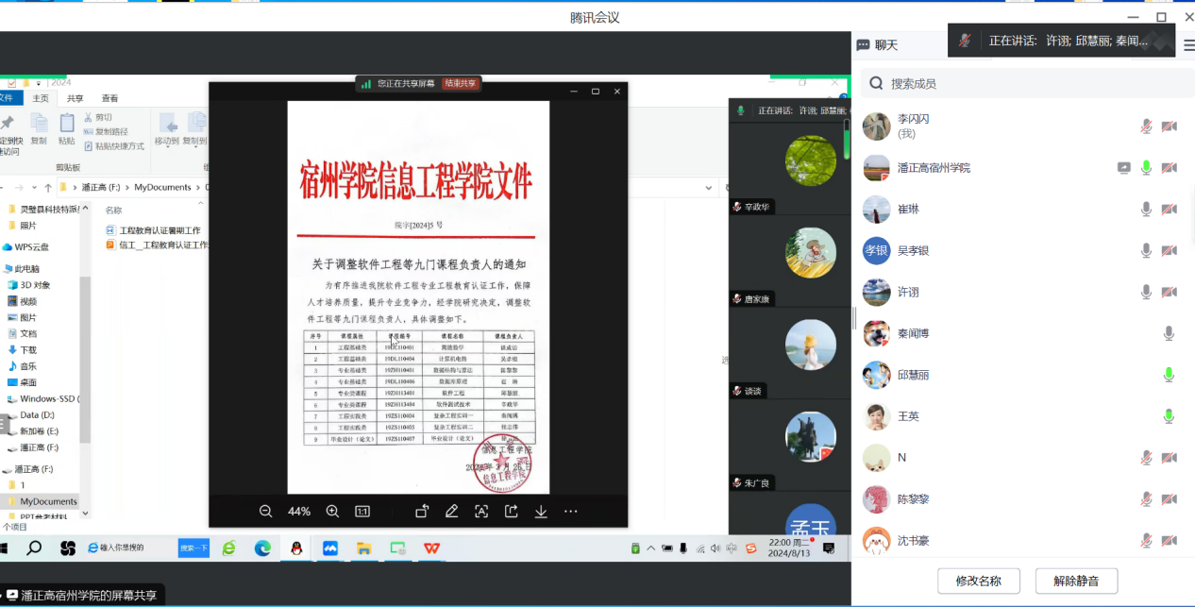Open the 移动到 dropdown in Explorer ribbon

(x=167, y=142)
